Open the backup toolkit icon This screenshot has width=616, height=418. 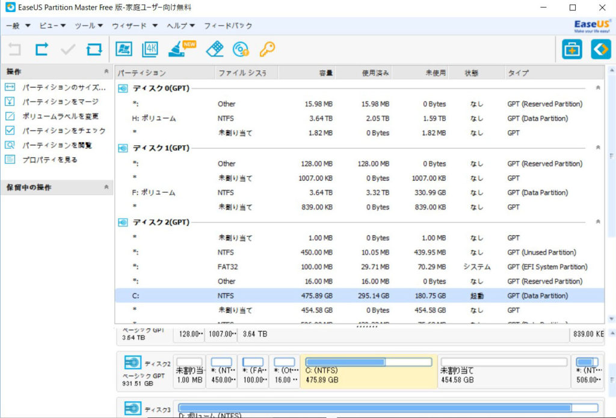[572, 49]
